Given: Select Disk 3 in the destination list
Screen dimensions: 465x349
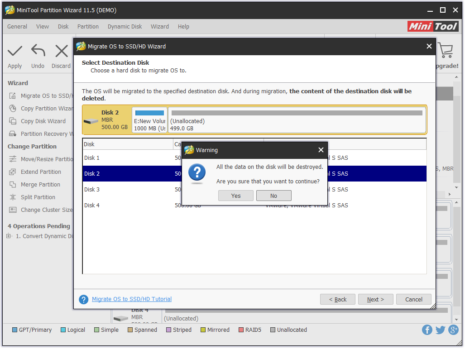Looking at the screenshot, I should pyautogui.click(x=254, y=189).
